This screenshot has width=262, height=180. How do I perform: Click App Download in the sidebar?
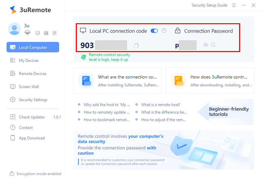32,138
